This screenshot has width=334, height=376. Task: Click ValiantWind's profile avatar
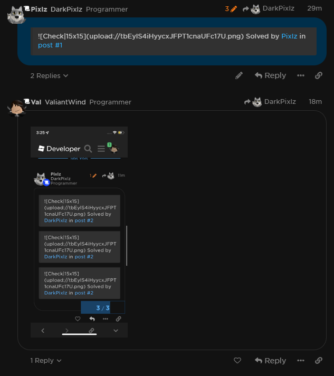click(x=17, y=108)
